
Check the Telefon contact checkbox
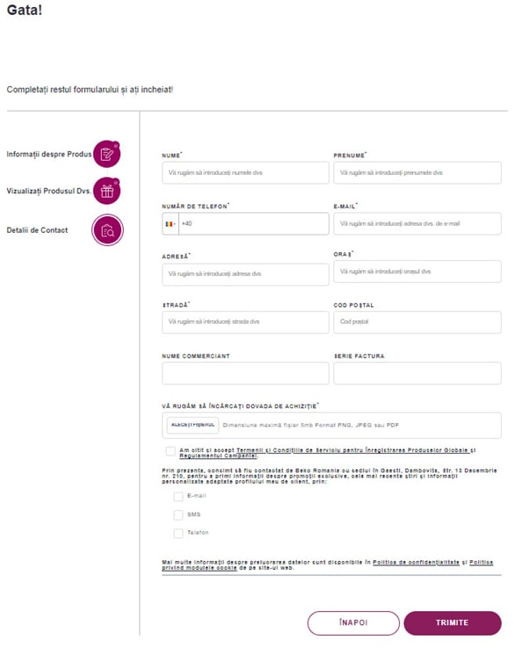pyautogui.click(x=178, y=533)
